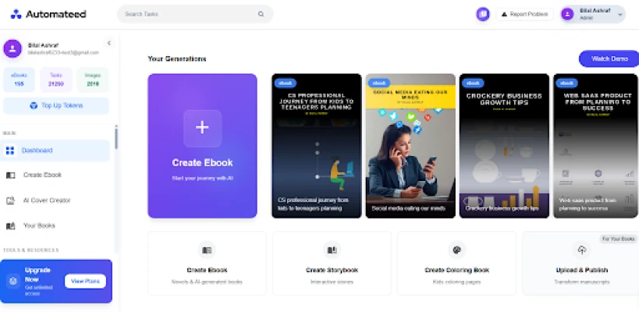Select Dashboard in the sidebar
Viewport: 639px width, 312px height.
[55, 151]
